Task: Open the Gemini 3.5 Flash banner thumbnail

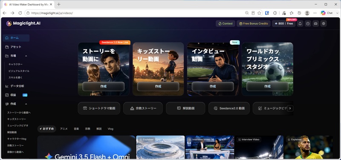Action: click(x=87, y=147)
